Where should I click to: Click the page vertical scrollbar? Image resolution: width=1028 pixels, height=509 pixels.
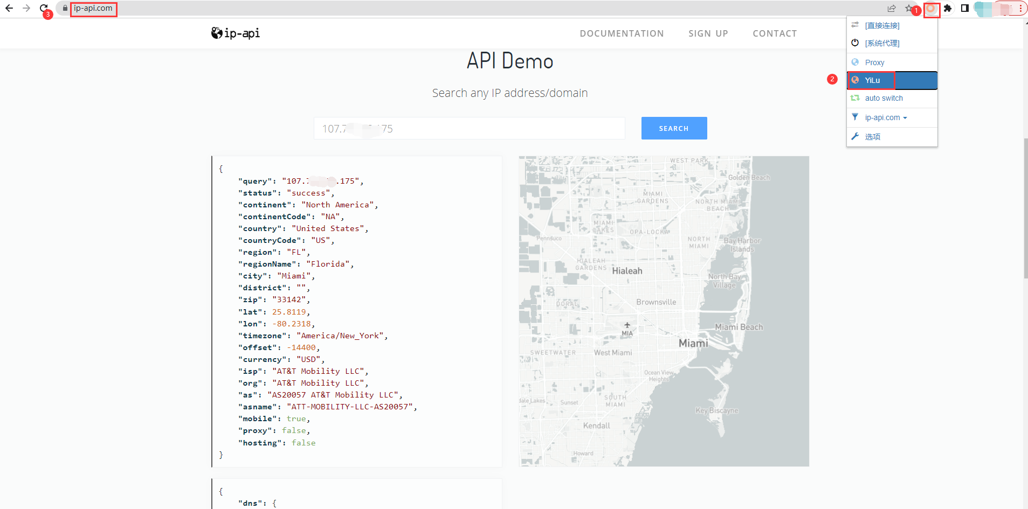pyautogui.click(x=1025, y=208)
